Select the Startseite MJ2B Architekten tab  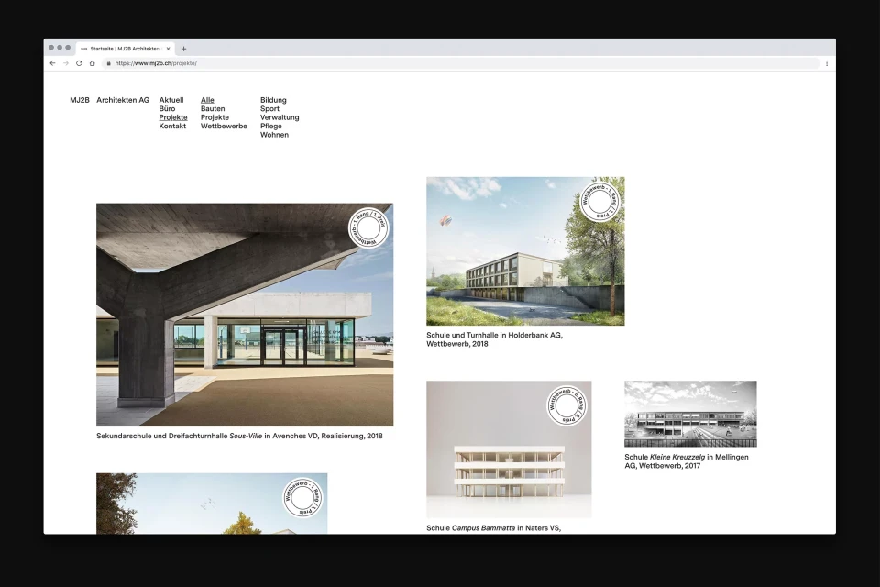click(x=124, y=48)
